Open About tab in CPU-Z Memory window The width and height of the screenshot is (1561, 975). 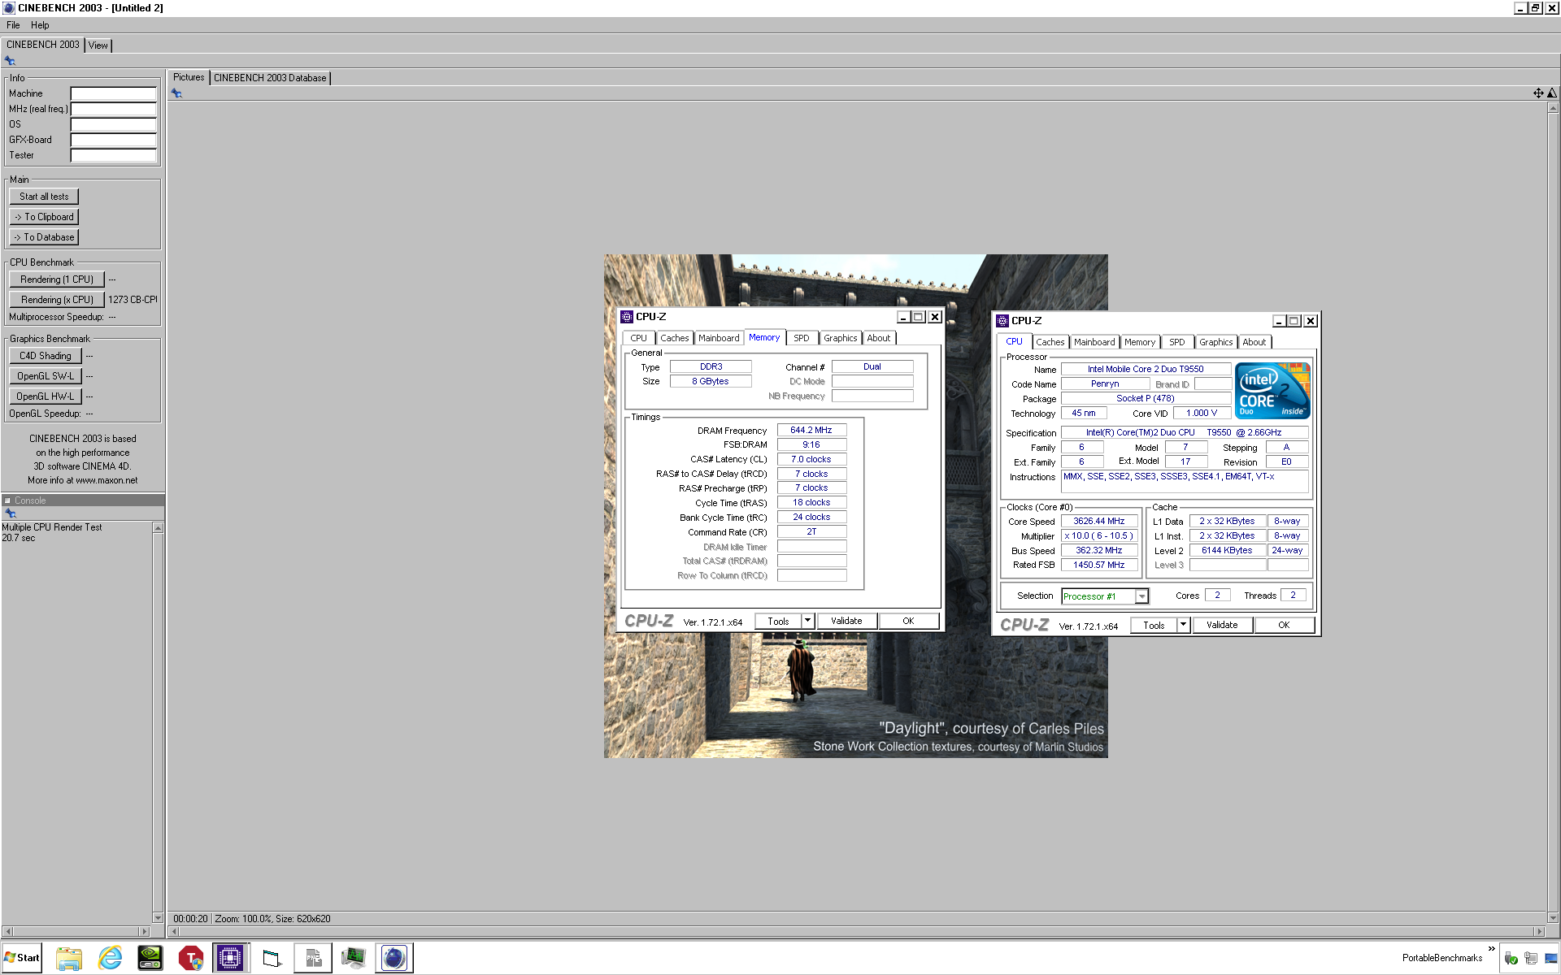878,338
